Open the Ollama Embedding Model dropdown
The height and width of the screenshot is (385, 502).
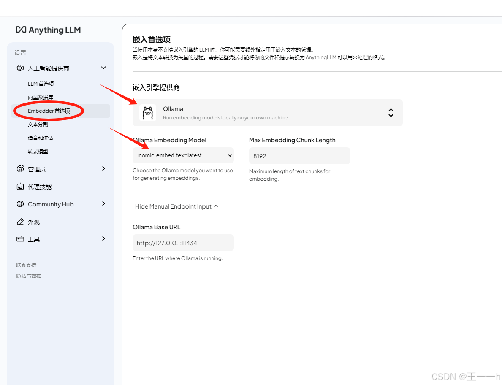pos(183,155)
